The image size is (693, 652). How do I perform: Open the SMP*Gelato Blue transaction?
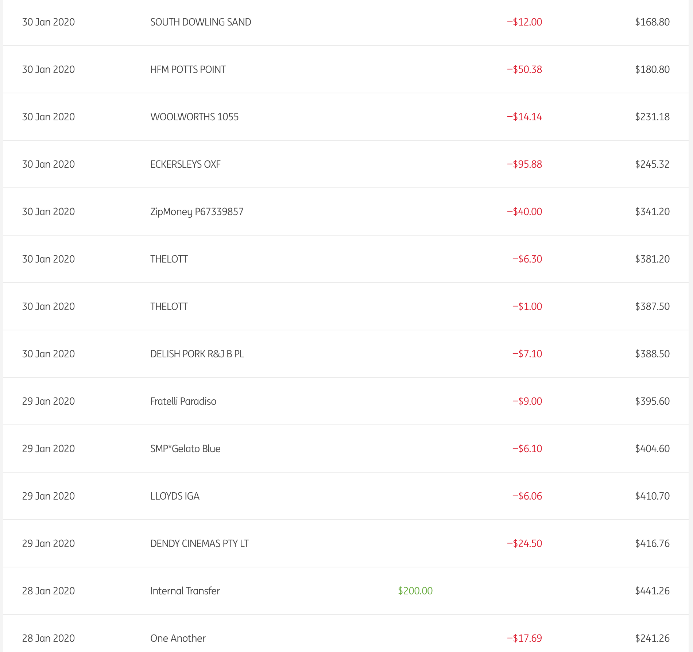(x=185, y=449)
